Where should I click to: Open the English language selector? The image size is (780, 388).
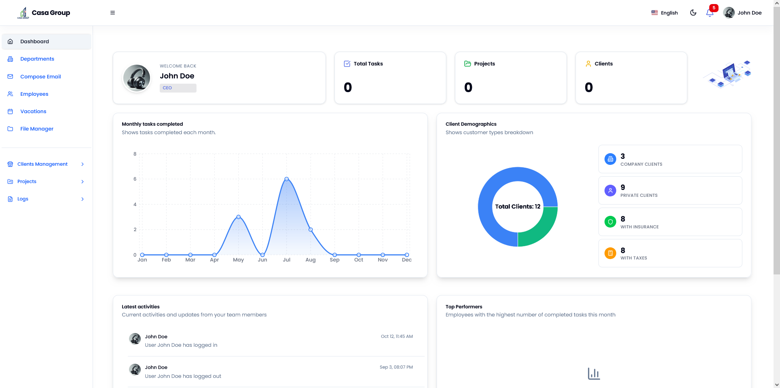click(x=664, y=13)
